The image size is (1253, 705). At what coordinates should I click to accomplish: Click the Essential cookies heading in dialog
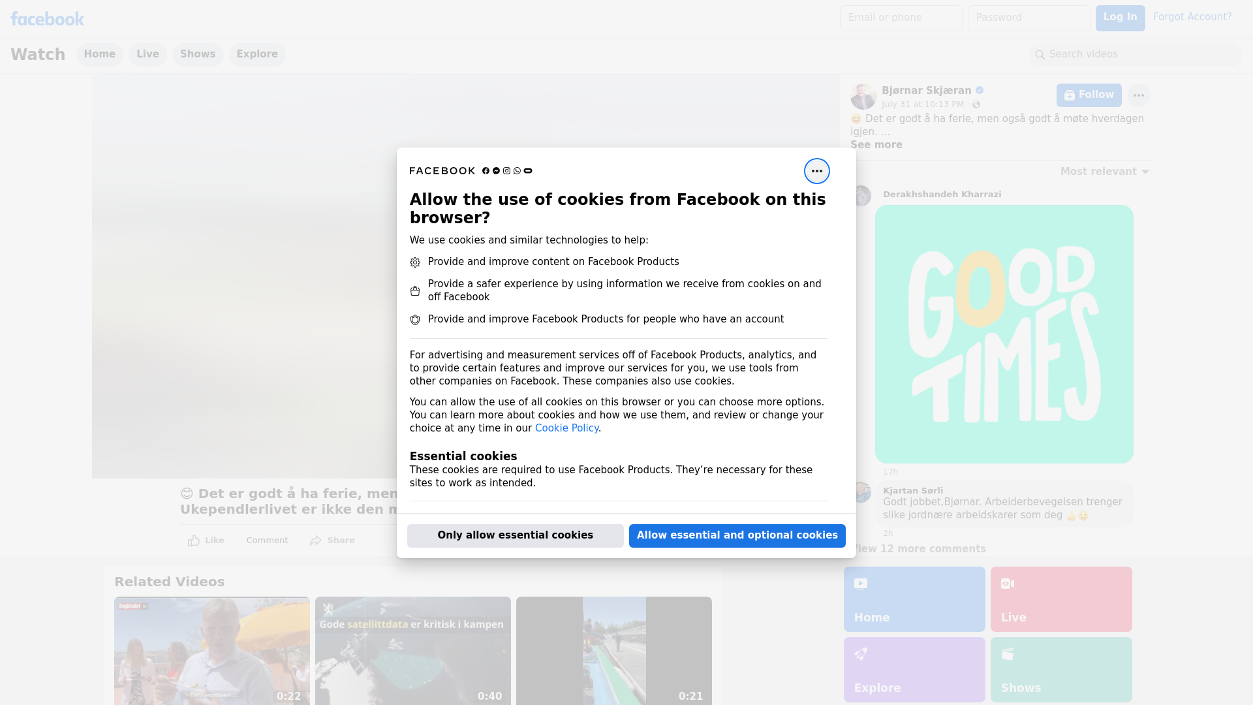point(463,456)
